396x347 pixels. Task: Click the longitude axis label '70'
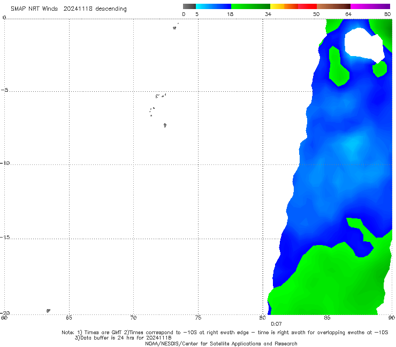pyautogui.click(x=133, y=318)
